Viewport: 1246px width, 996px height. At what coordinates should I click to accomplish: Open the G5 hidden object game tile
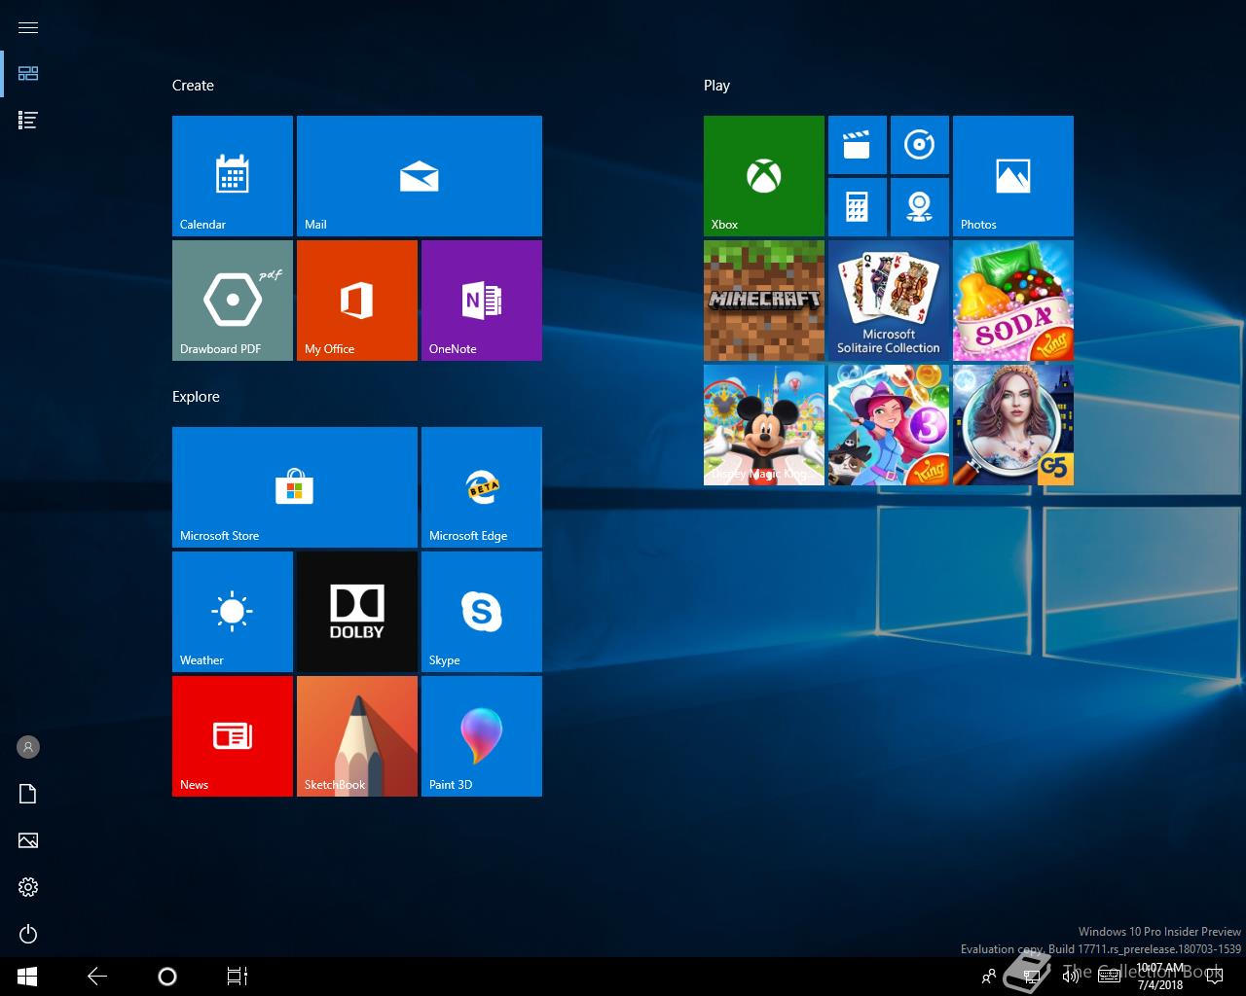(1013, 425)
